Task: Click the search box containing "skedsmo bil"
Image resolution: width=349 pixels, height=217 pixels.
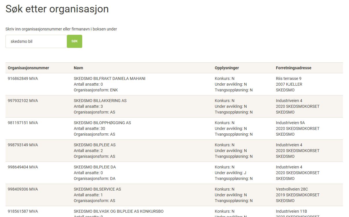Action: click(36, 41)
